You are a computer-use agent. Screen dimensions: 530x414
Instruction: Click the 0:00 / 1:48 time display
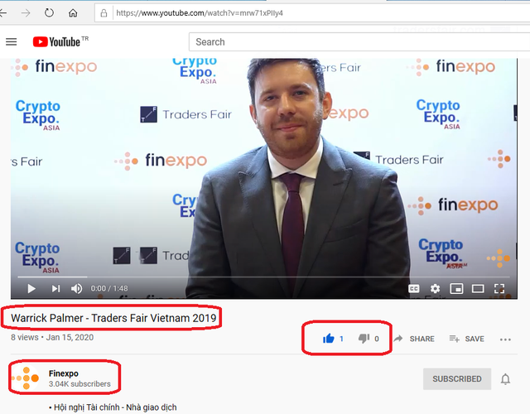(x=108, y=289)
